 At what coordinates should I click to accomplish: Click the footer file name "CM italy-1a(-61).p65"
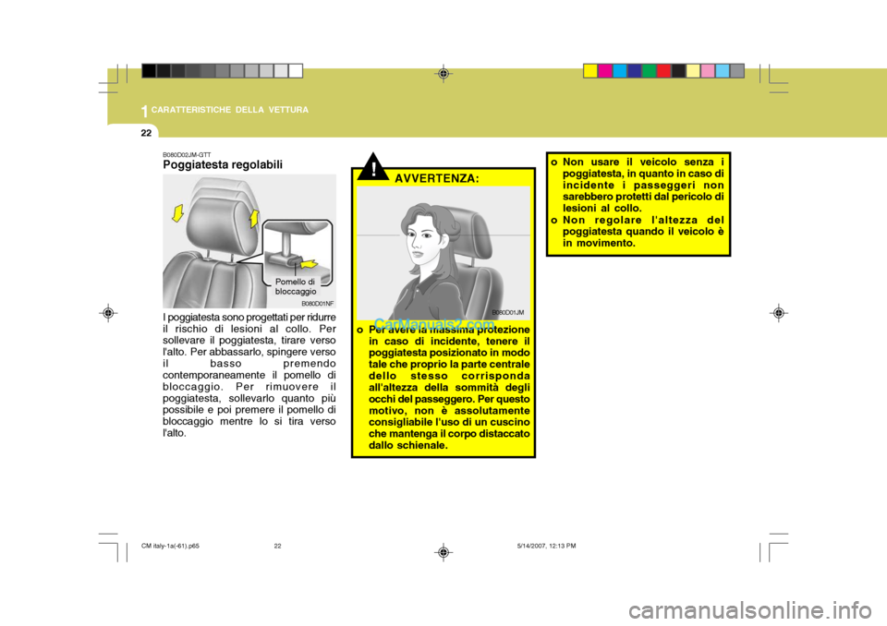click(170, 547)
